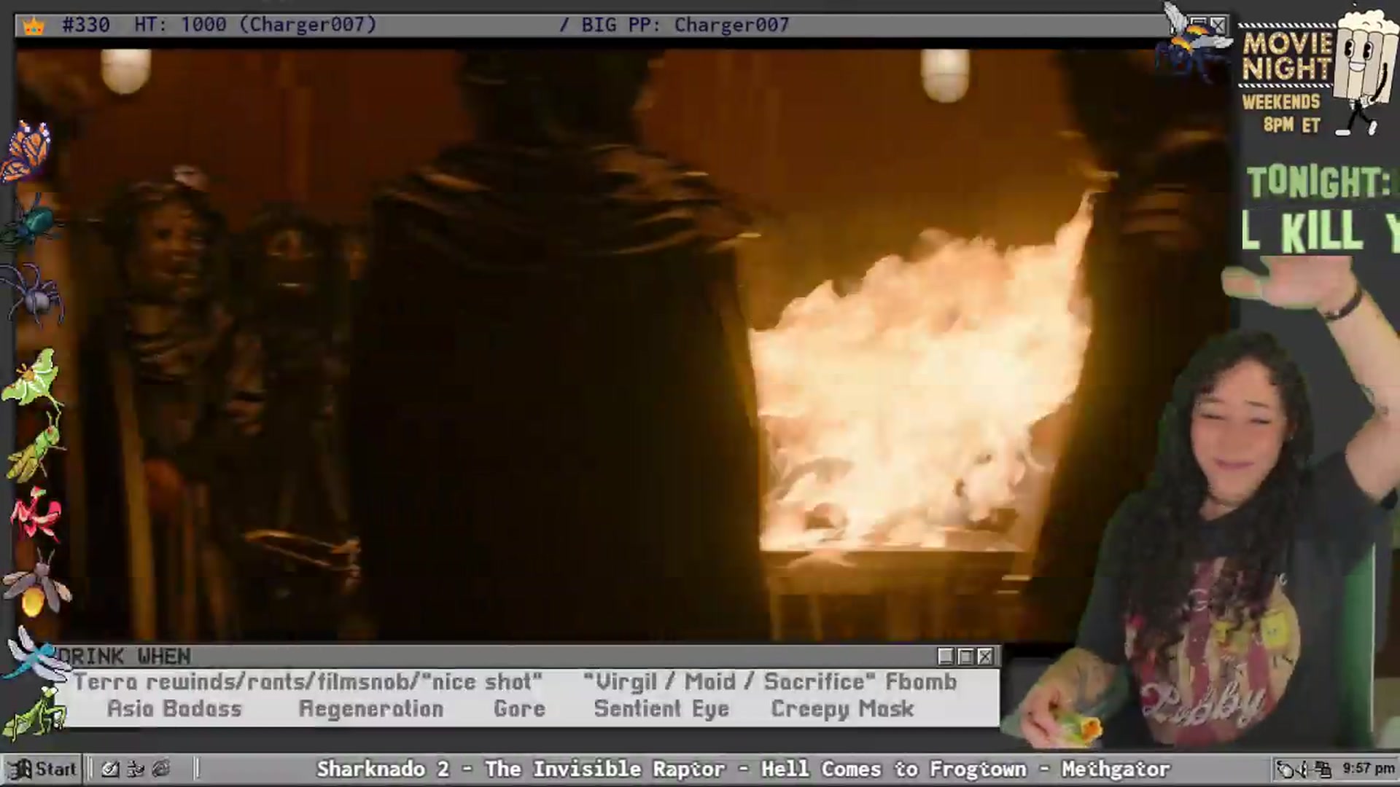Click the 'Asia Badass' rule

point(174,709)
